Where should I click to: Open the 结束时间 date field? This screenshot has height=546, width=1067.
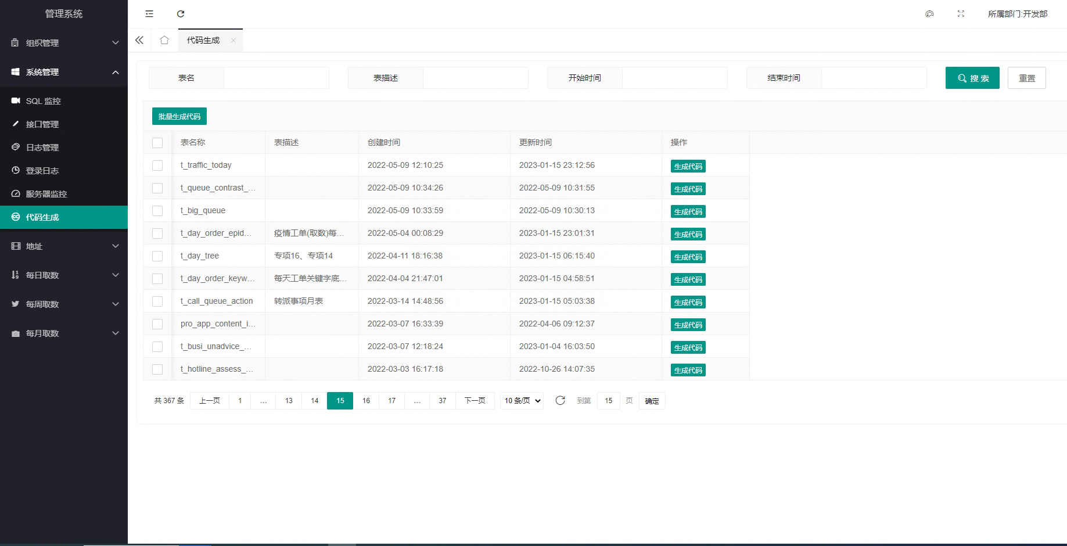(x=874, y=78)
